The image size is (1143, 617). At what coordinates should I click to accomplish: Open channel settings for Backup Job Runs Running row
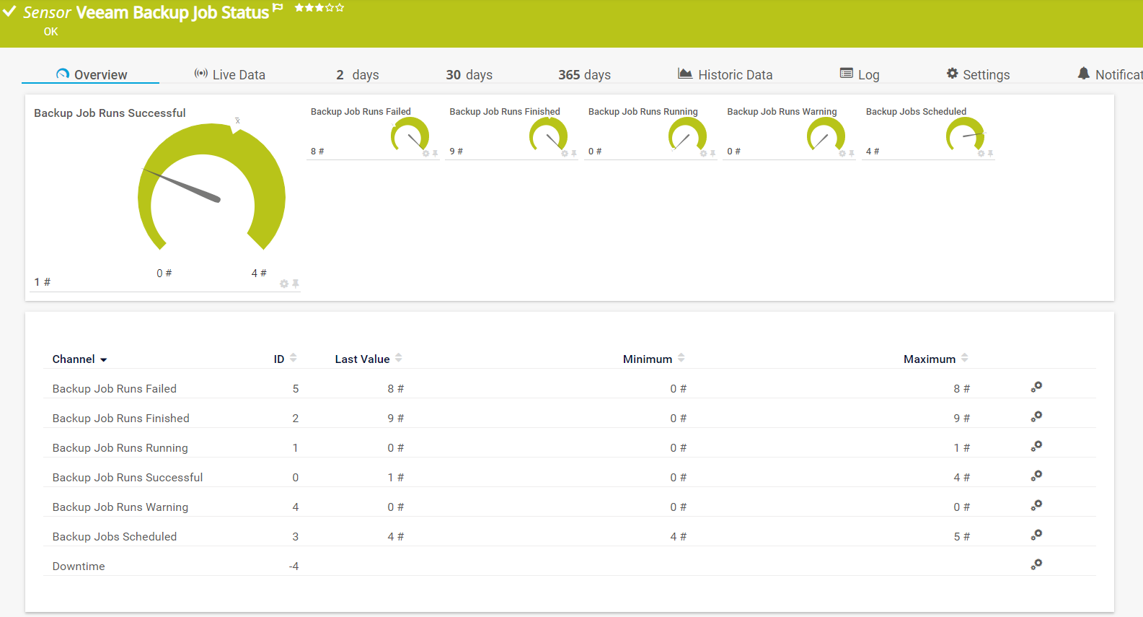point(1036,447)
